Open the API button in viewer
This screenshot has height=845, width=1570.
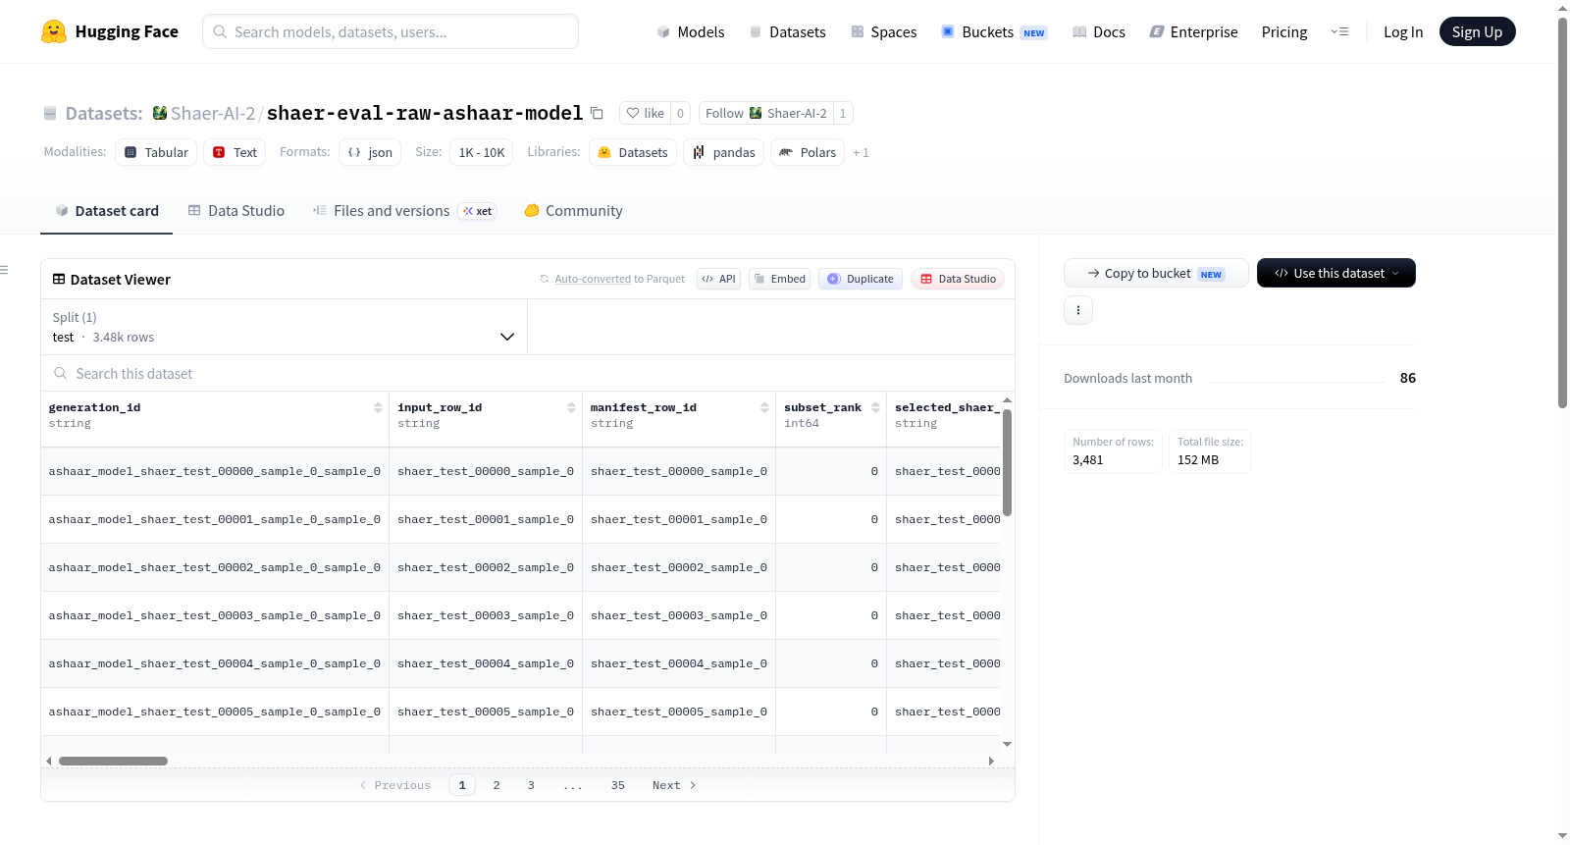tap(718, 279)
